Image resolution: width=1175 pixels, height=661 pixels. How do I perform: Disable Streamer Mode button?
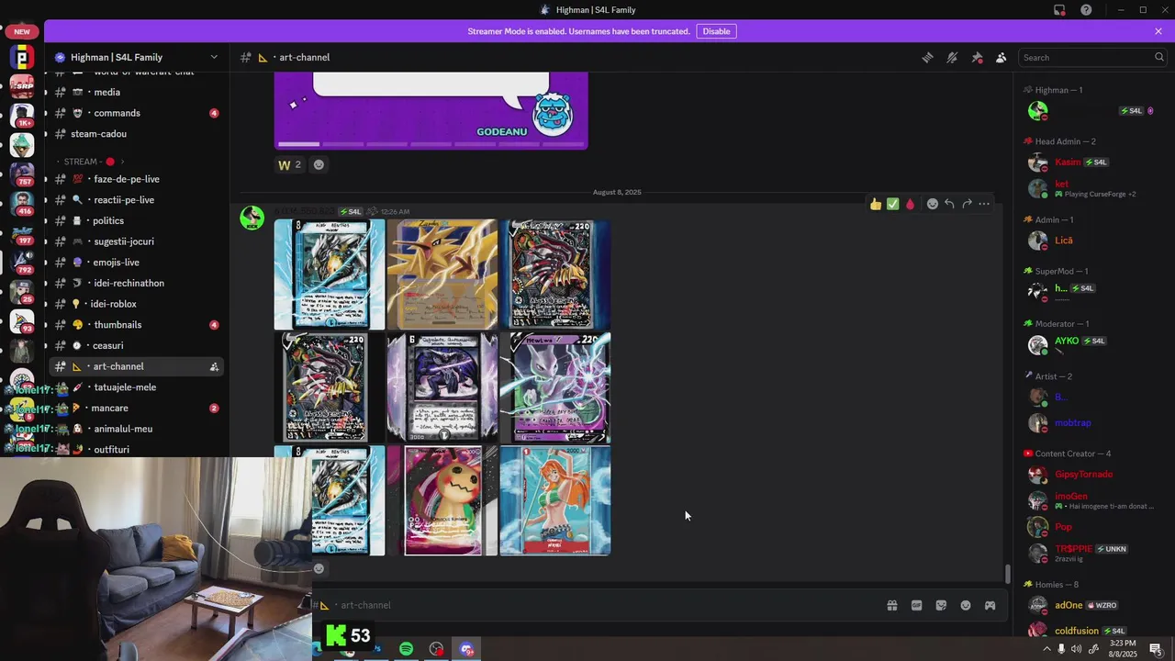pos(716,31)
